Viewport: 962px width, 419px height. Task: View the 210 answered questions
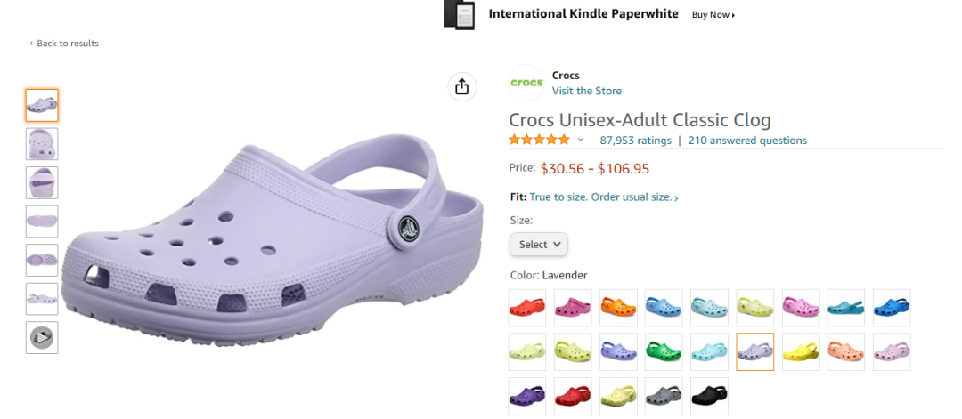747,141
